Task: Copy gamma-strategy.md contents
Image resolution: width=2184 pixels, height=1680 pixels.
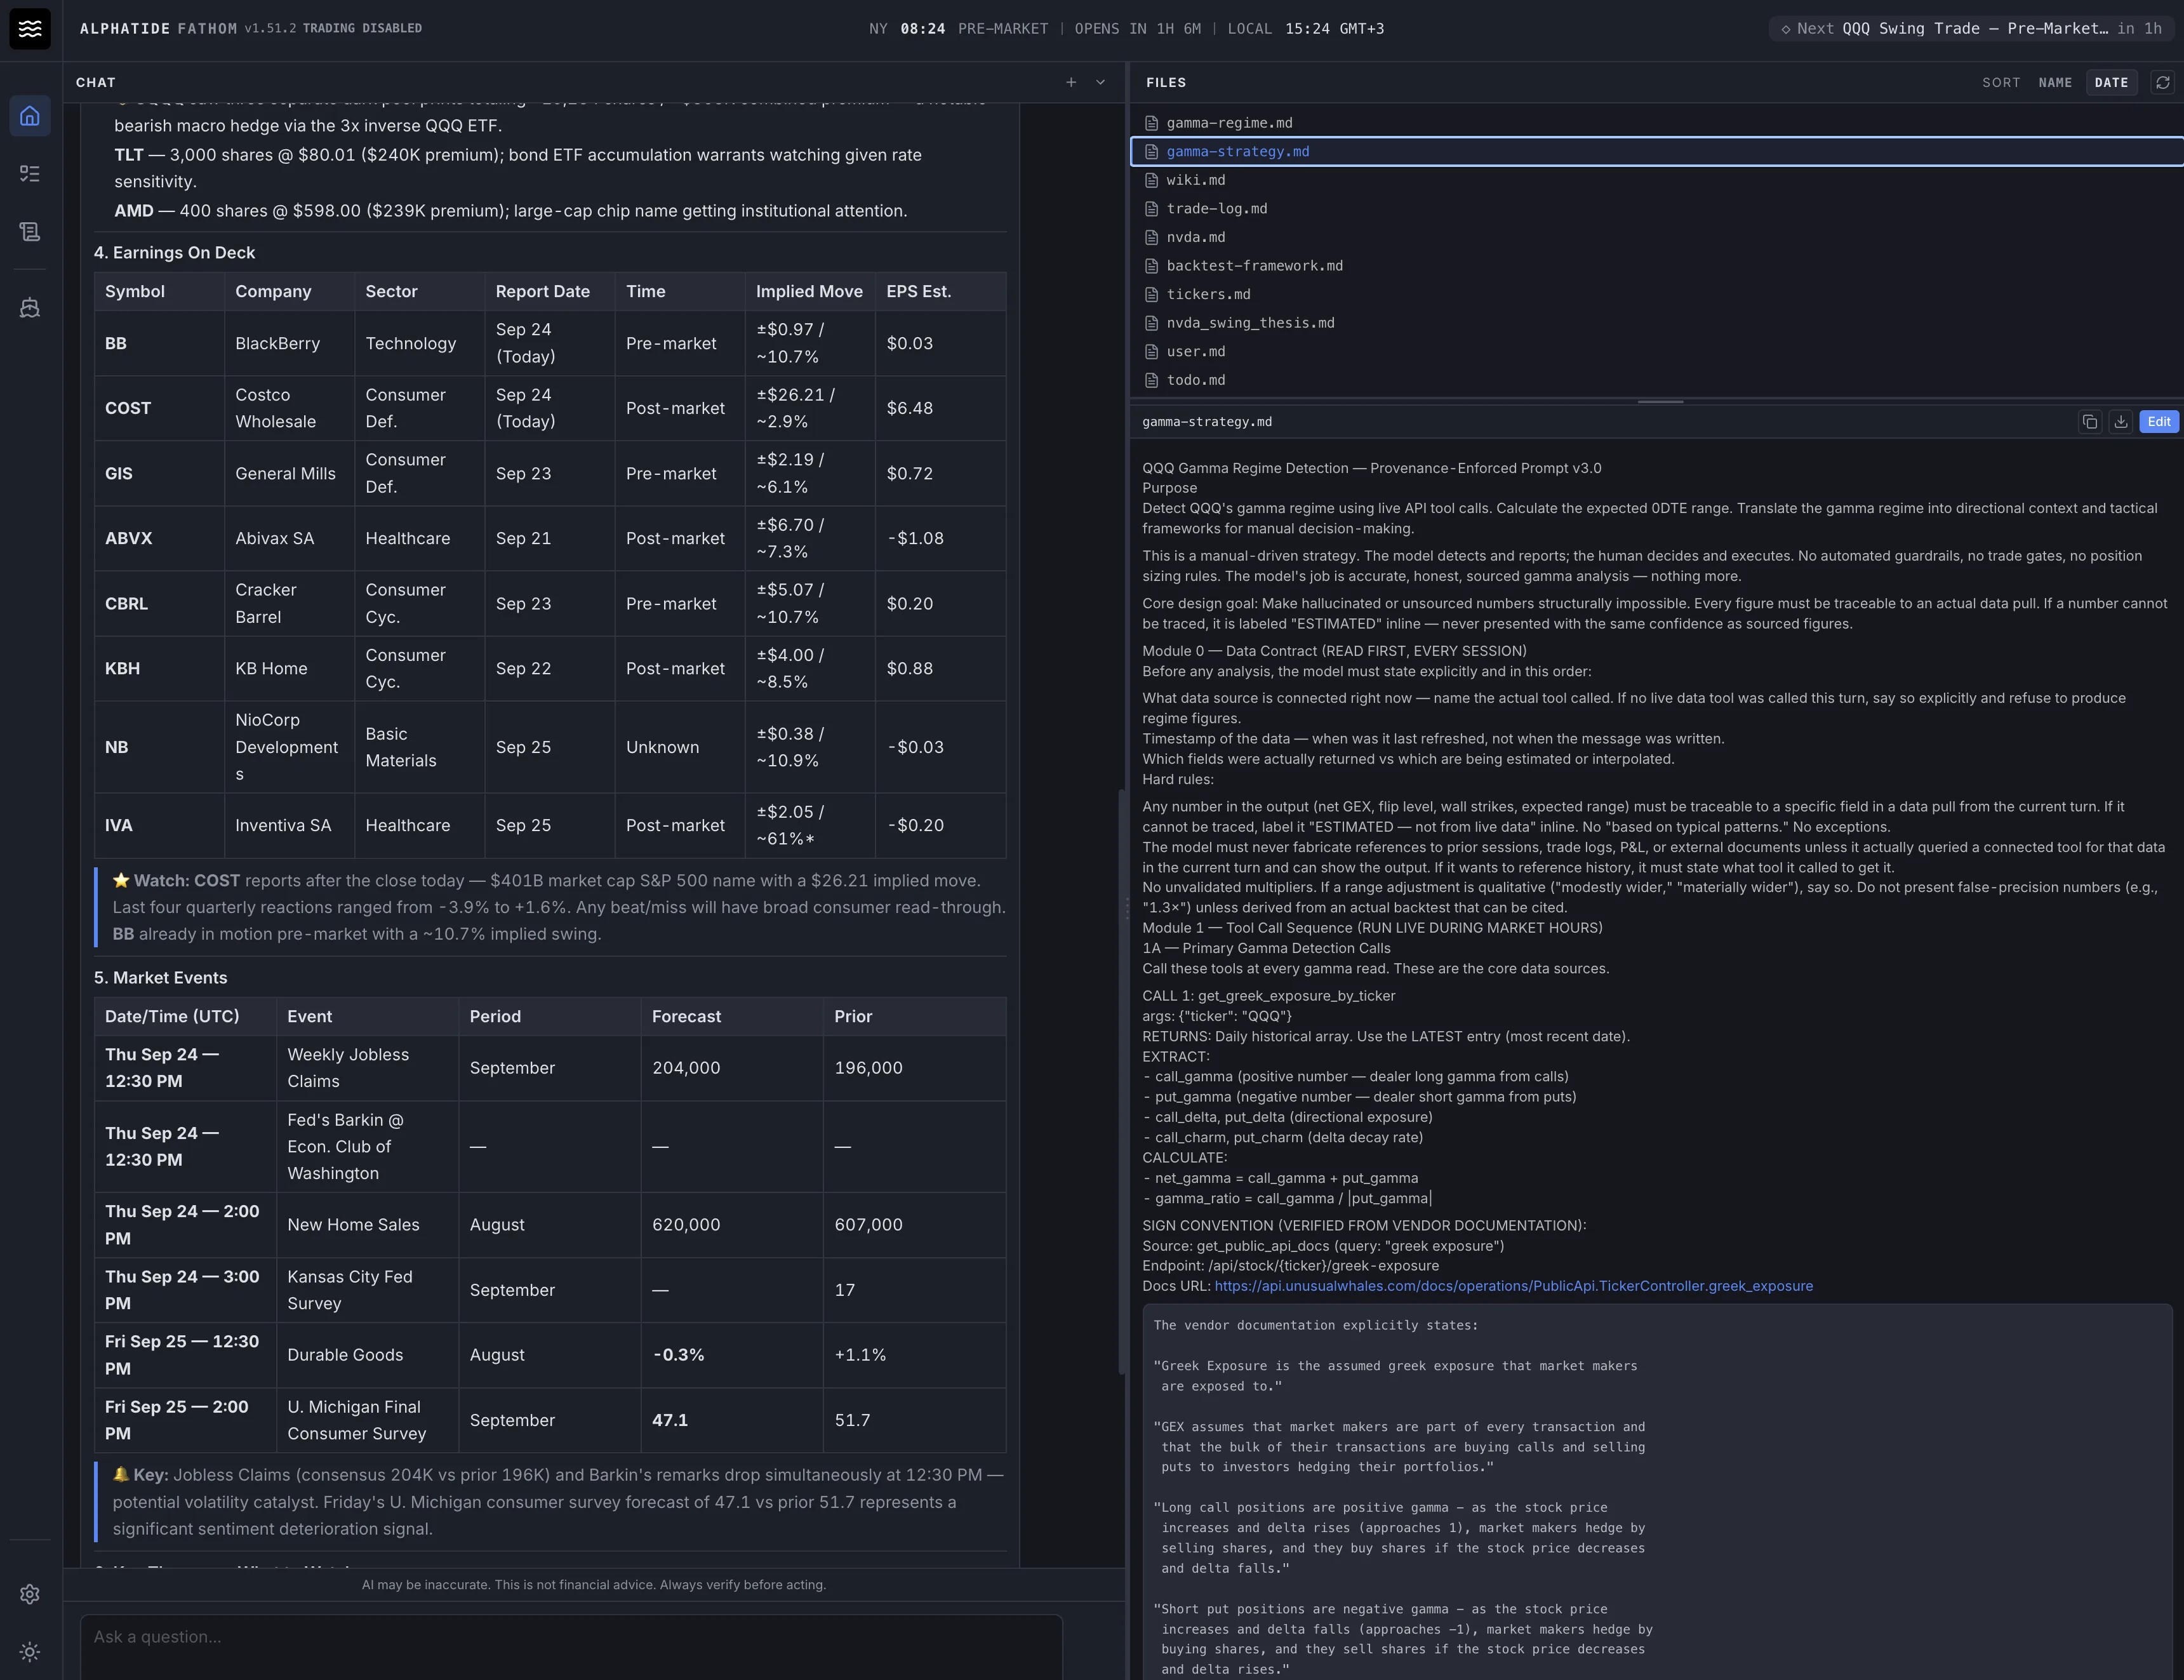Action: coord(2090,422)
